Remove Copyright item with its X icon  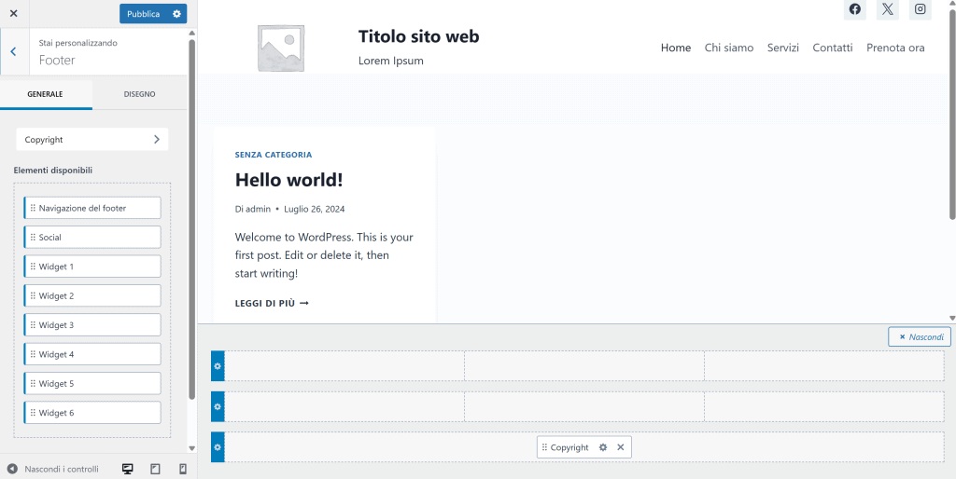(x=621, y=447)
